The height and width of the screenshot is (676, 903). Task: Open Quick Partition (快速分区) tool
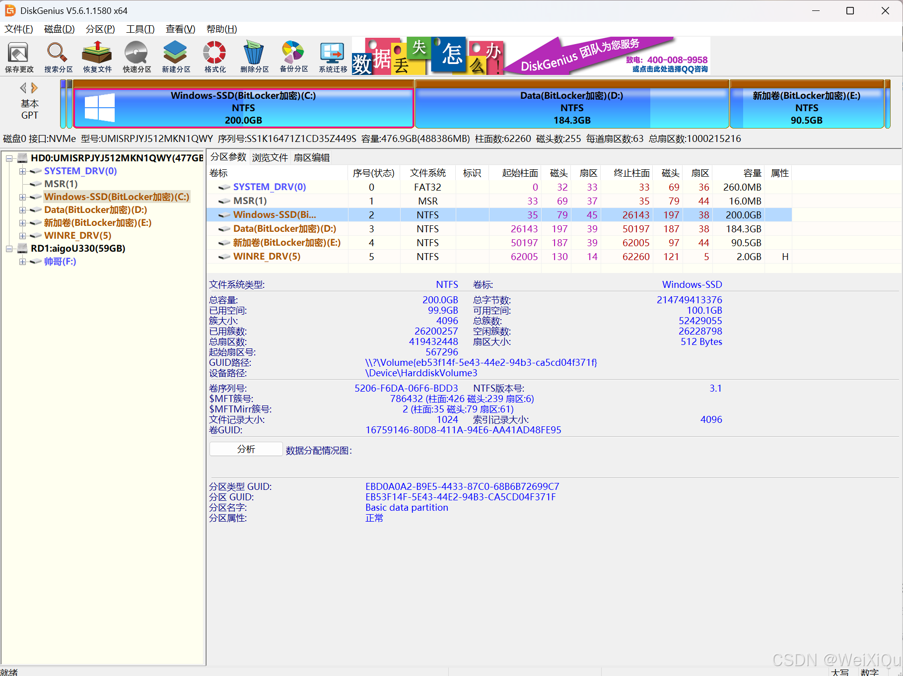pyautogui.click(x=137, y=57)
